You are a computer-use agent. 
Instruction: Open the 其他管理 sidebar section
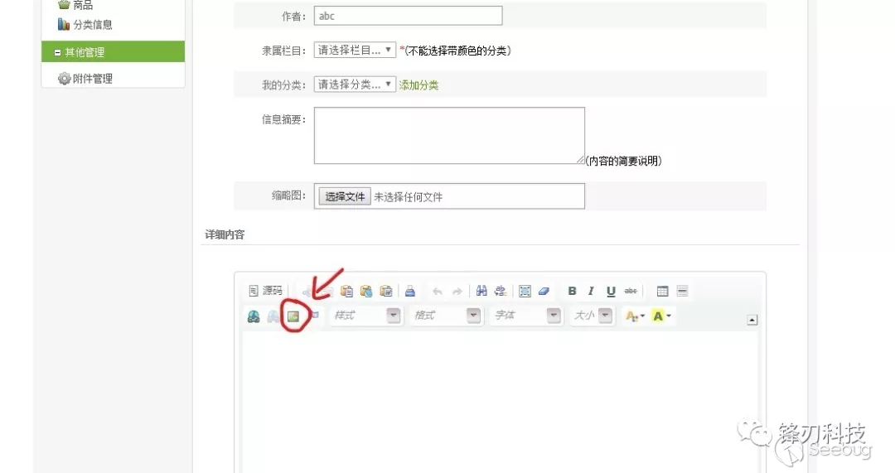[x=113, y=52]
